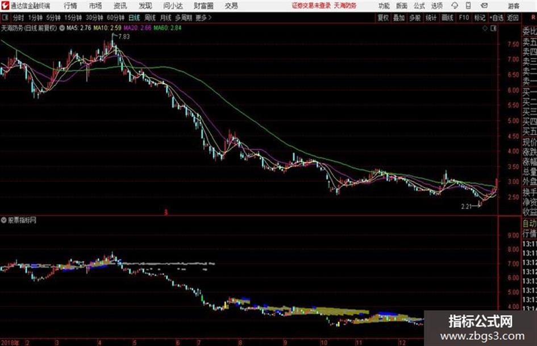Add stock via 自选 button
Image resolution: width=537 pixels, height=346 pixels.
(x=496, y=18)
